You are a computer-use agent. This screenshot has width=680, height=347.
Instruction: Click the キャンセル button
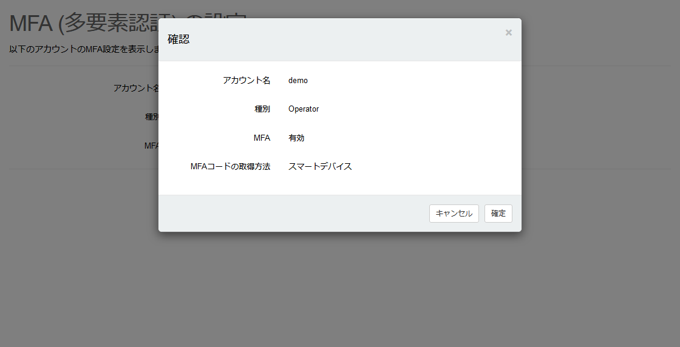point(454,214)
